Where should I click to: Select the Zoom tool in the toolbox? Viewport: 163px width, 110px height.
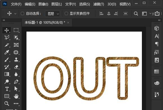pyautogui.click(x=7, y=104)
